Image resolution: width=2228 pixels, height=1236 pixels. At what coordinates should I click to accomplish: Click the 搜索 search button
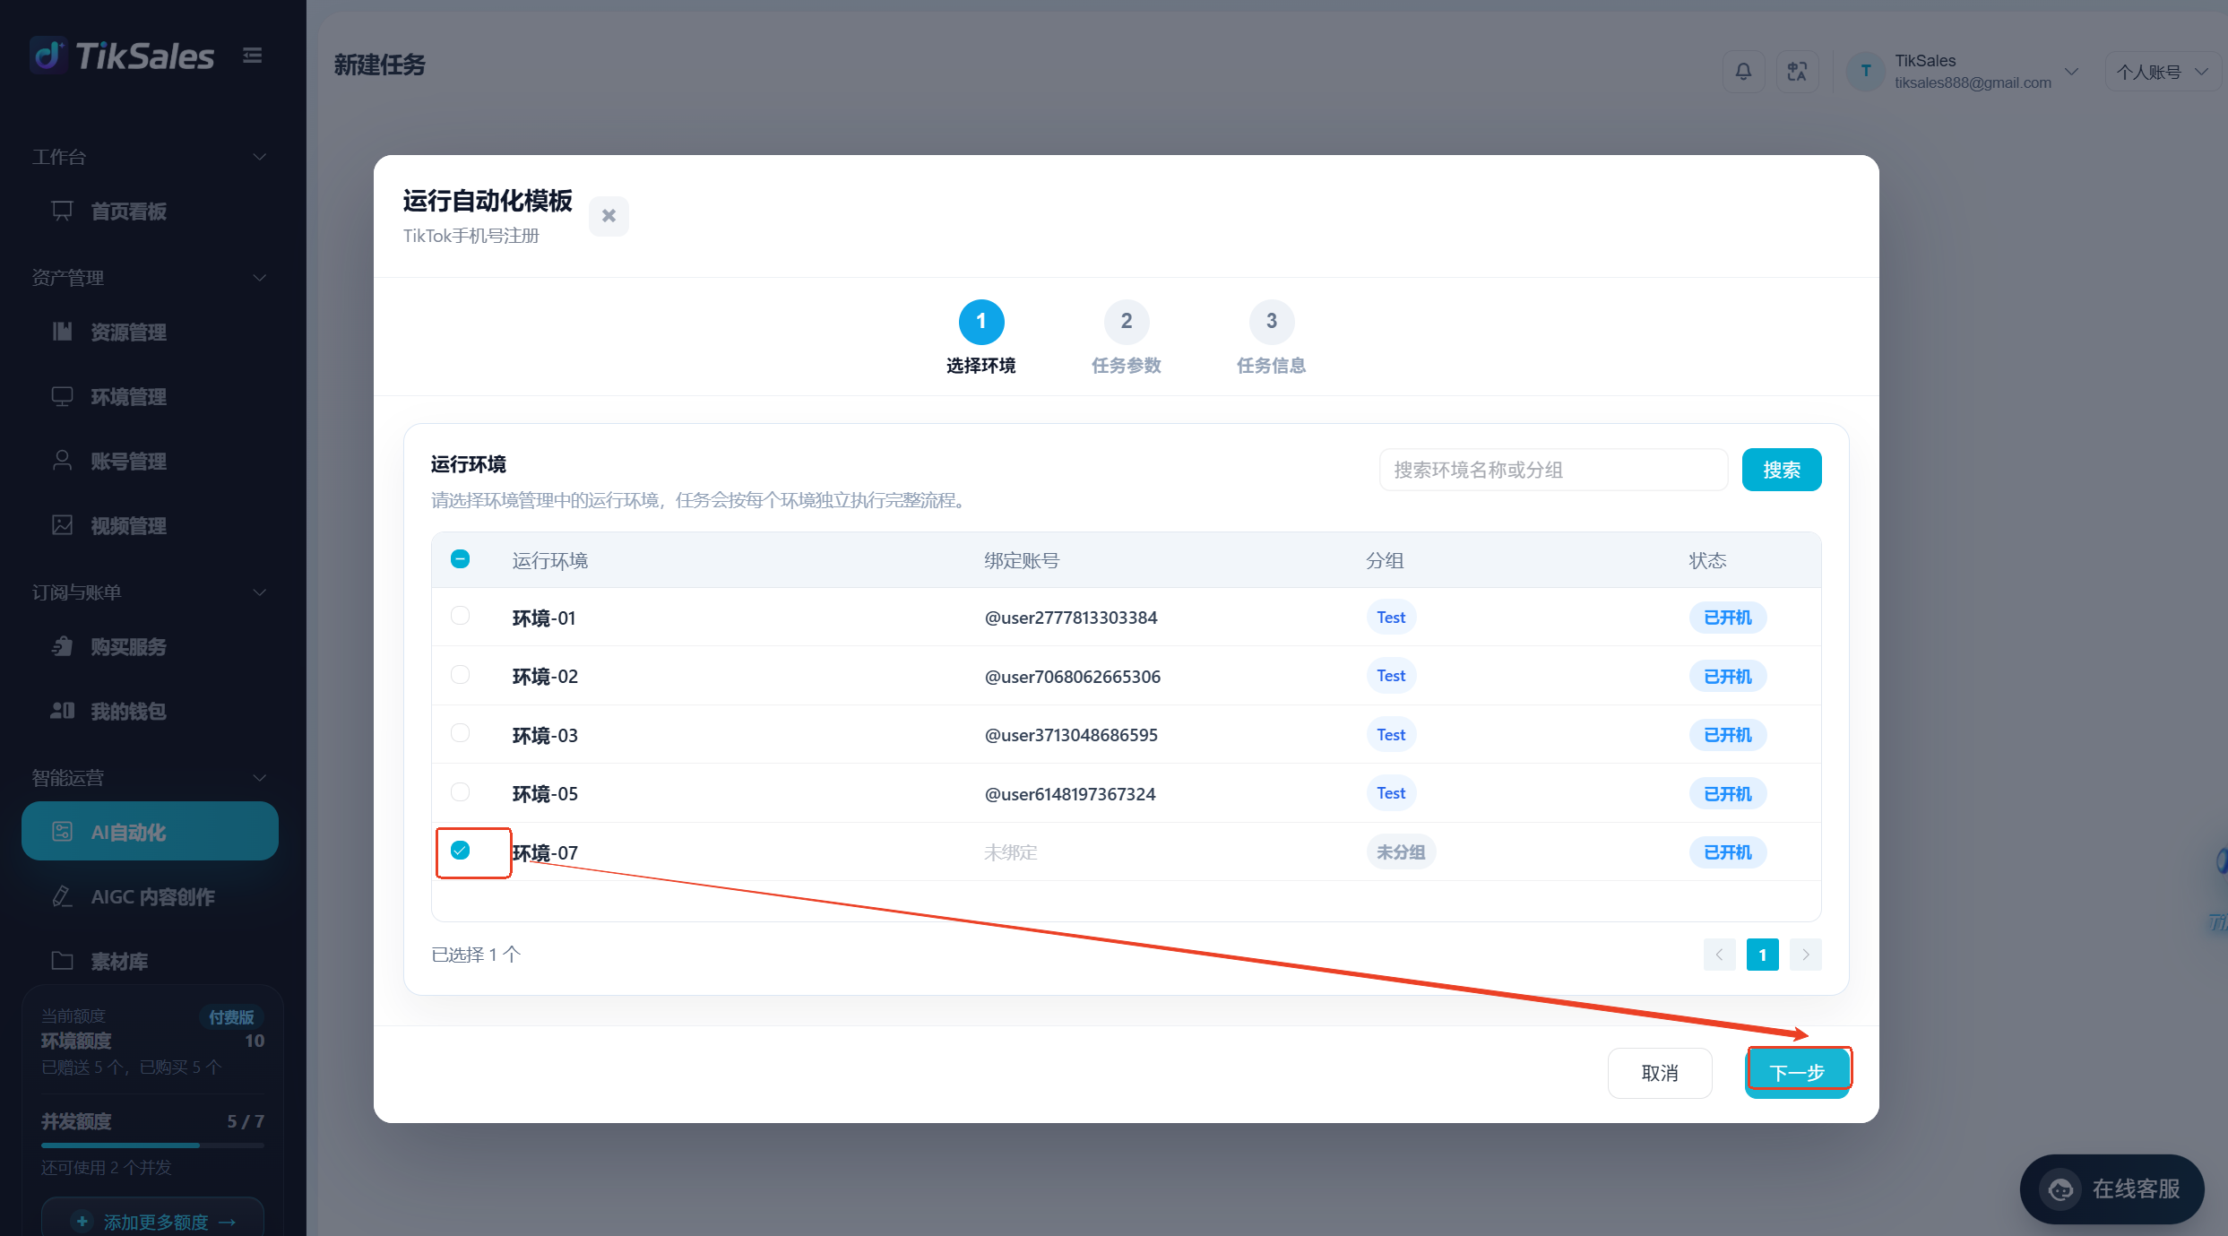click(x=1782, y=470)
